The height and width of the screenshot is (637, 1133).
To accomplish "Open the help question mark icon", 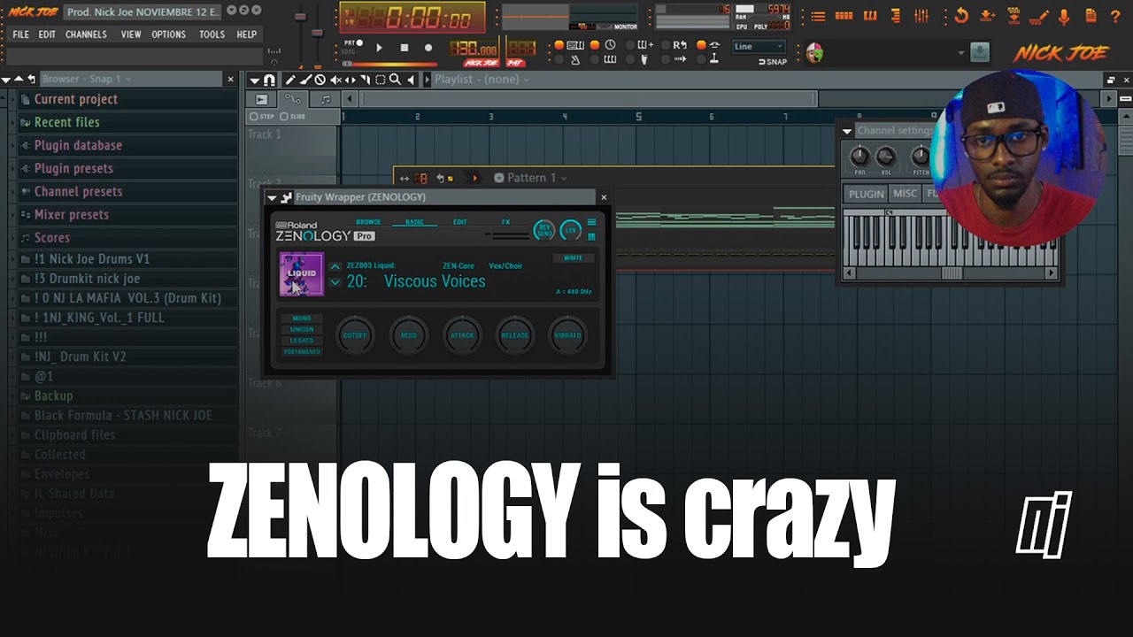I will (x=1115, y=16).
